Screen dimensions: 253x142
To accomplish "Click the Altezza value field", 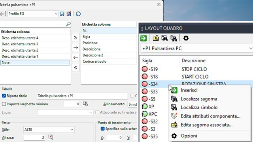I will tap(34, 138).
